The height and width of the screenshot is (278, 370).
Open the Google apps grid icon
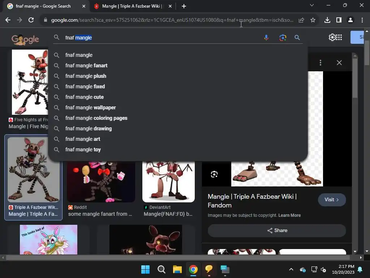tap(339, 37)
